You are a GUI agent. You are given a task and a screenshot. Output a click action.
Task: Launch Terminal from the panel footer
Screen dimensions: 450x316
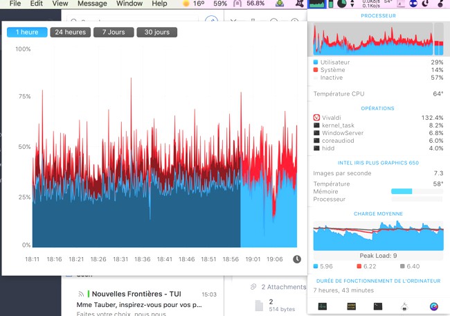pos(377,306)
